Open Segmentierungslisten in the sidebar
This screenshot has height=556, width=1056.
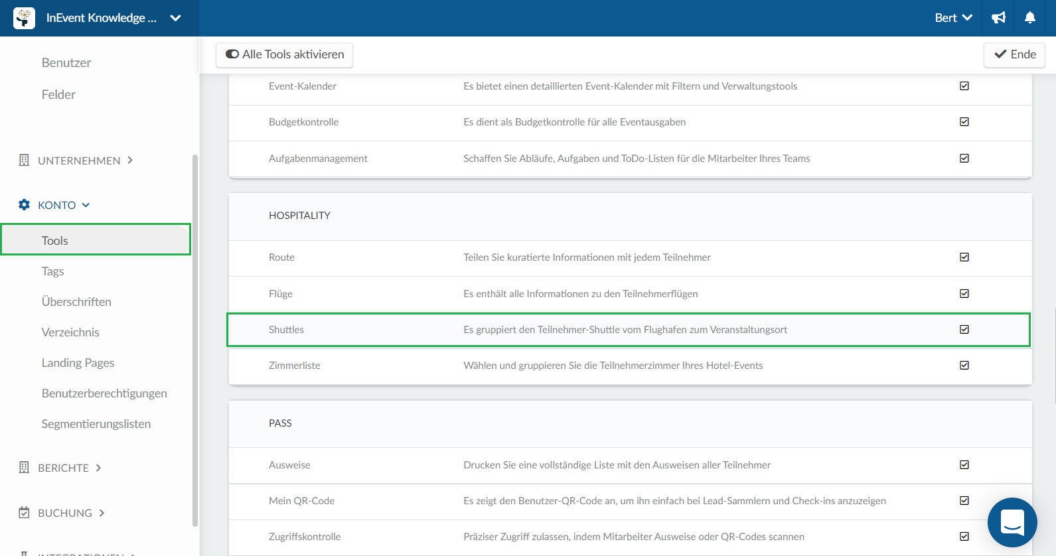[96, 424]
